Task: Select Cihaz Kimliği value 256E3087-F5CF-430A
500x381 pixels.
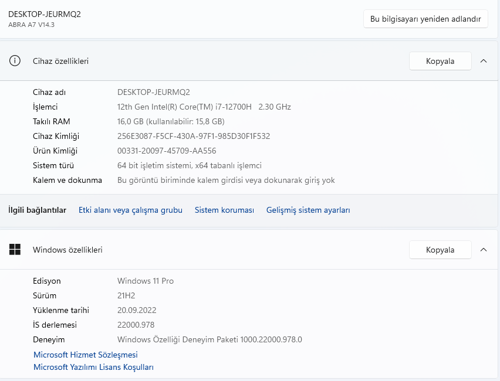Action: tap(194, 136)
